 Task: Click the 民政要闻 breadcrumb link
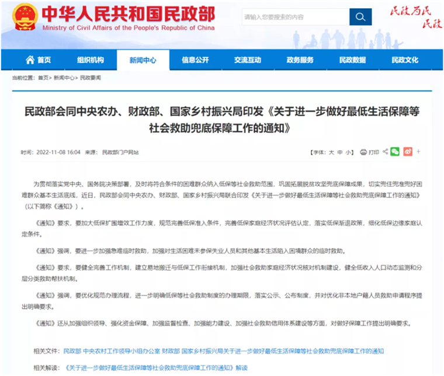click(91, 78)
